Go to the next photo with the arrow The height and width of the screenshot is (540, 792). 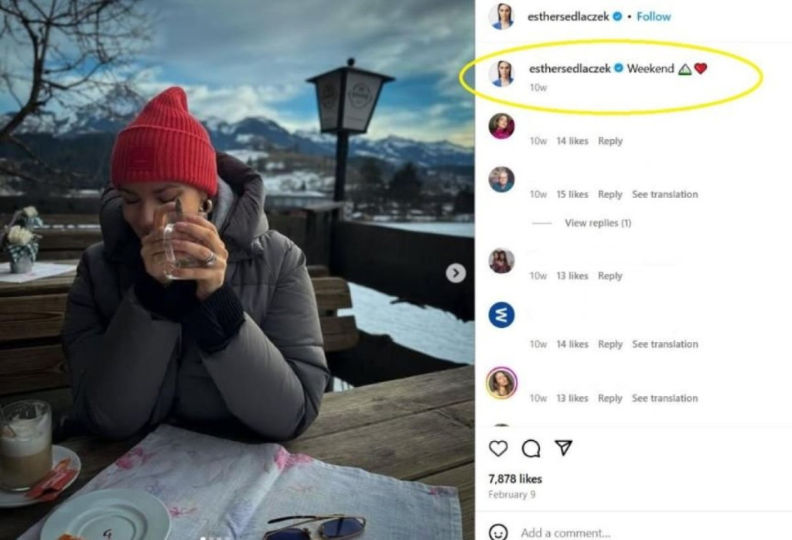[456, 272]
